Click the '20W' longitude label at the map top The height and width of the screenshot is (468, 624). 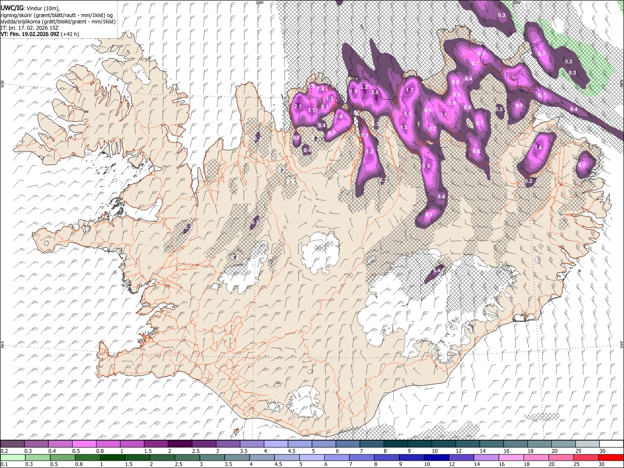click(x=259, y=2)
